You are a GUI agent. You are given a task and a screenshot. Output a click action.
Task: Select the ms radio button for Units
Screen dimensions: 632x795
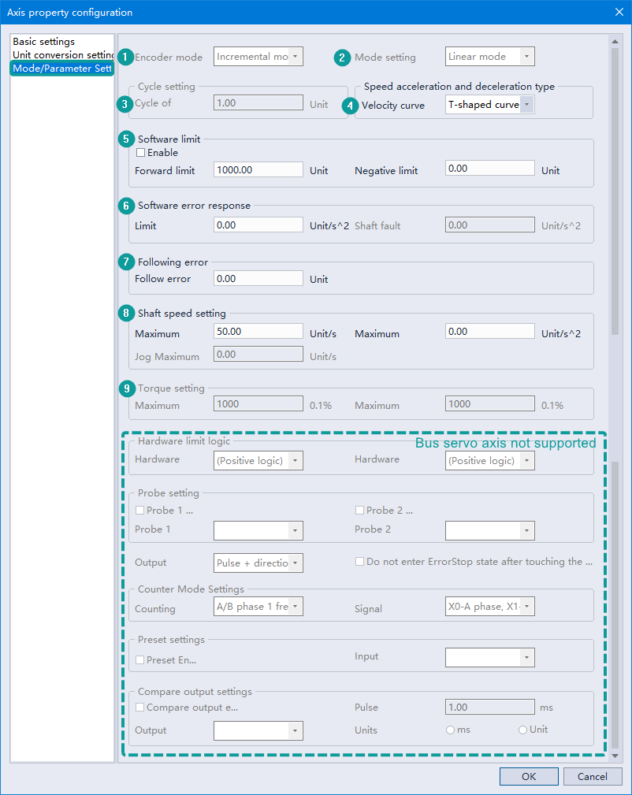(450, 730)
